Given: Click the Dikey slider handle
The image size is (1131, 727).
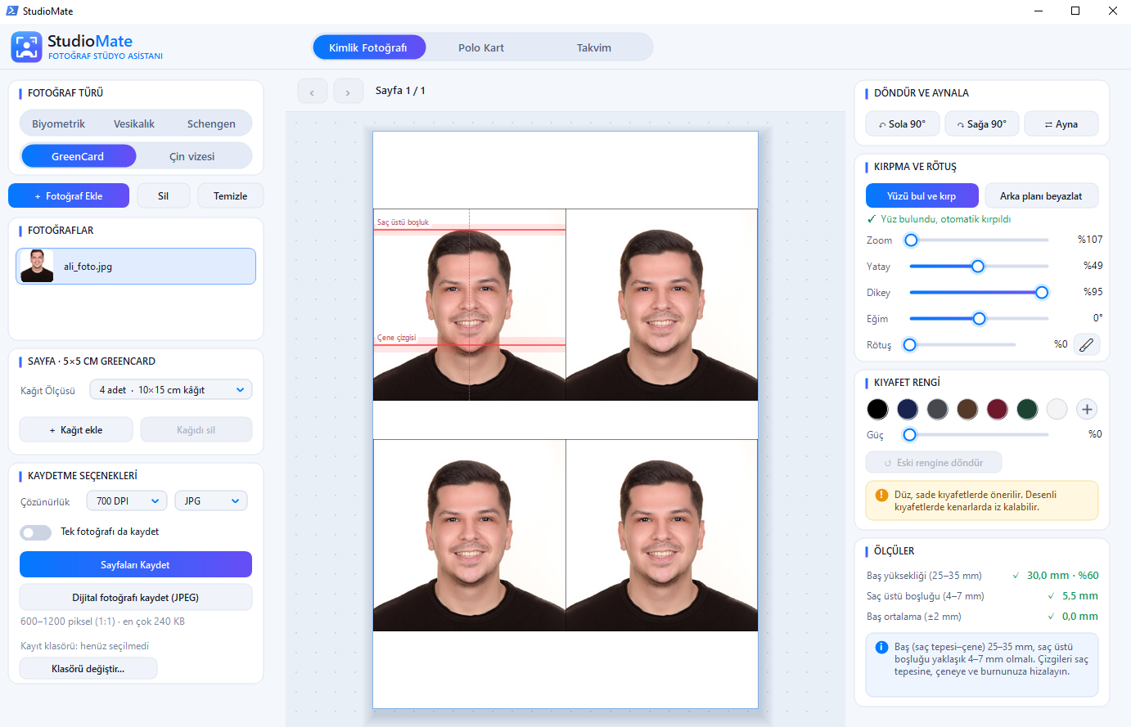Looking at the screenshot, I should [1042, 293].
